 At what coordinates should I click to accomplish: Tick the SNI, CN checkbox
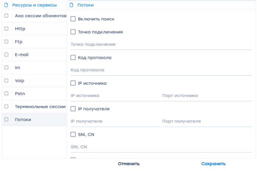pyautogui.click(x=73, y=134)
